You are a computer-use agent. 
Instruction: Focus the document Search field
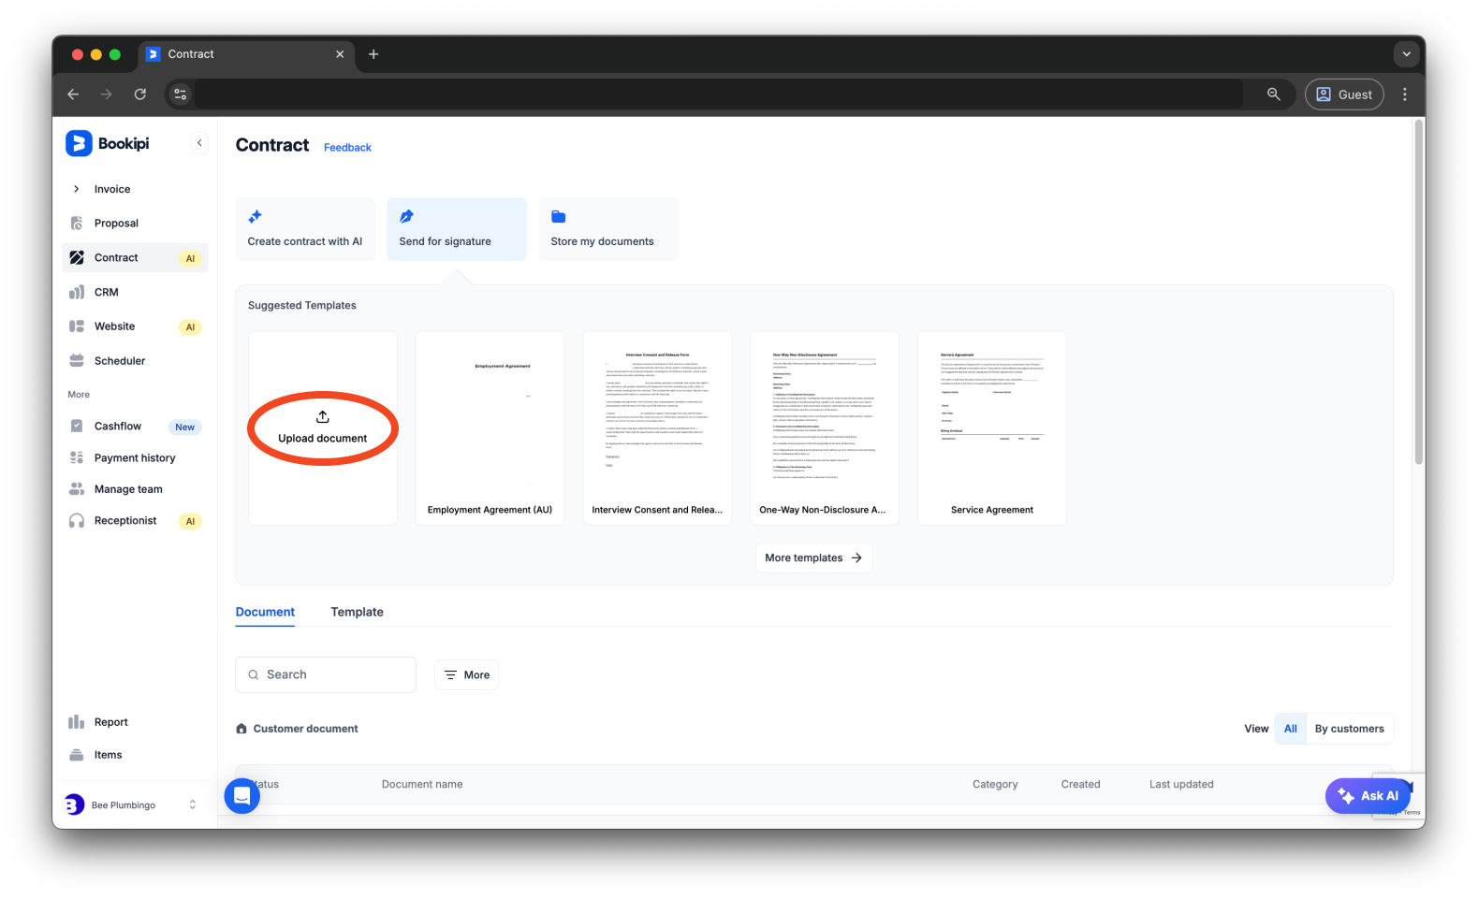coord(326,674)
